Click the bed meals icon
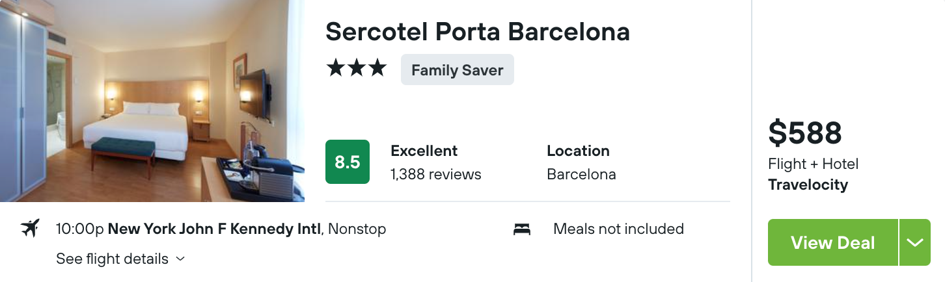 [x=522, y=229]
